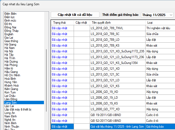Select 'Hà Nội' in the province list
The width and height of the screenshot is (175, 130).
pos(9,51)
